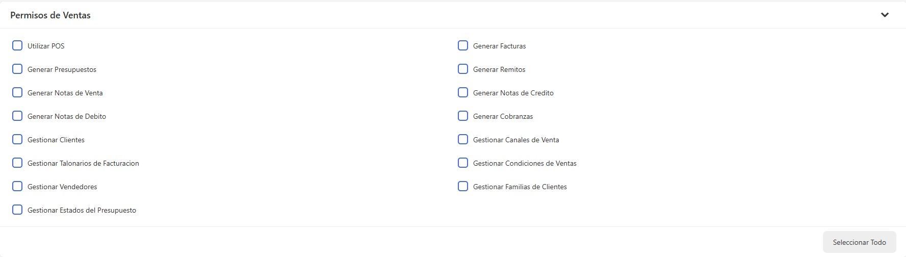Enable Gestionar Familias de Clientes
The height and width of the screenshot is (257, 906).
(x=463, y=187)
